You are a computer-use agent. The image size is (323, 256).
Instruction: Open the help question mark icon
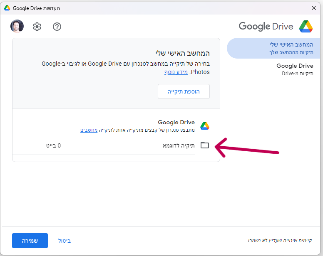pyautogui.click(x=57, y=27)
